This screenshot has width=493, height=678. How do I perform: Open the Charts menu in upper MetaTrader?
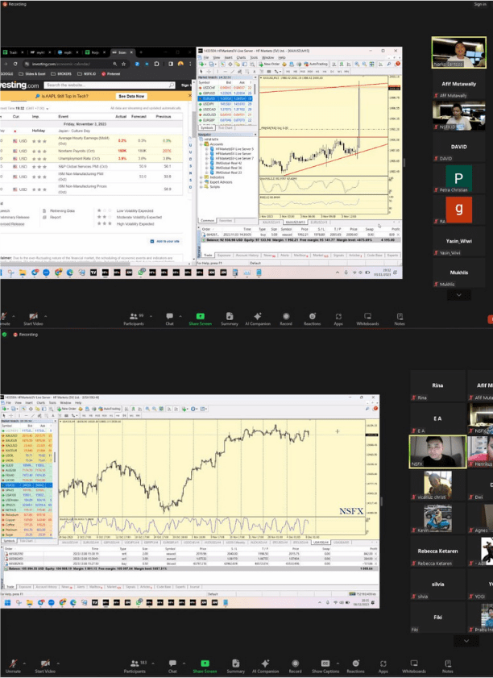coord(242,58)
